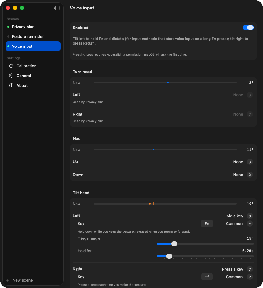Viewport: 263px width, 288px height.
Task: Click the Return key icon button
Action: 207,277
